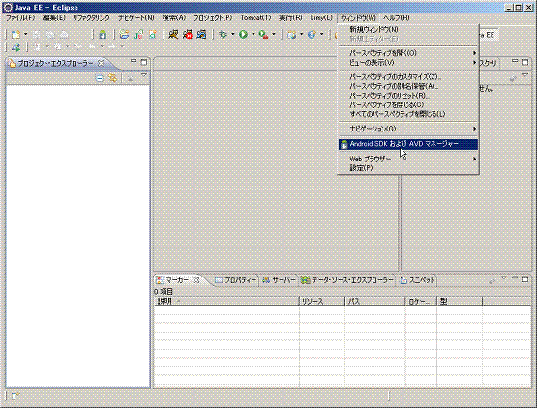Select the プロジェクト・エクスプローラー tab
537x408 pixels.
(55, 63)
